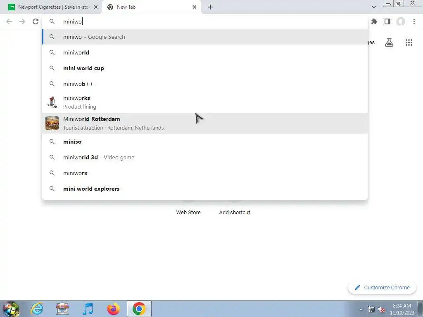Choose the miniwob++ suggestion
The width and height of the screenshot is (423, 317).
(x=205, y=84)
